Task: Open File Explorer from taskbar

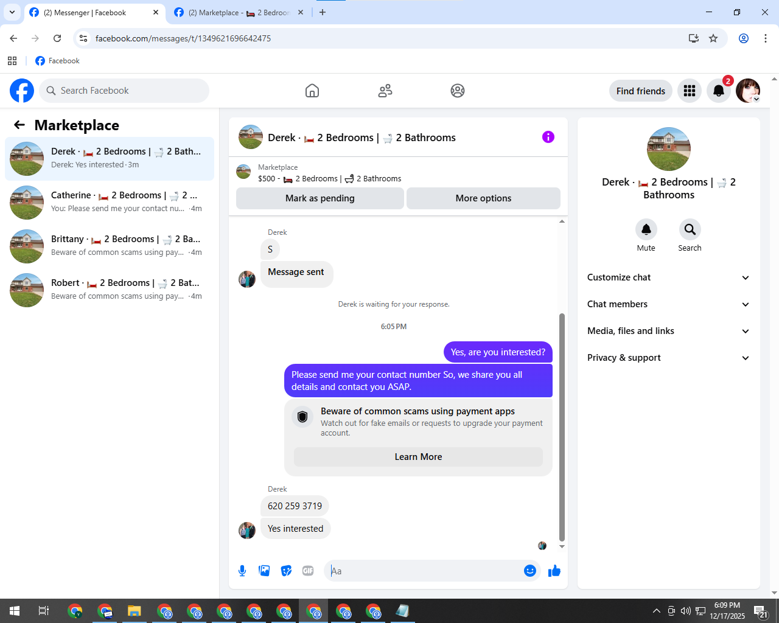Action: point(134,611)
